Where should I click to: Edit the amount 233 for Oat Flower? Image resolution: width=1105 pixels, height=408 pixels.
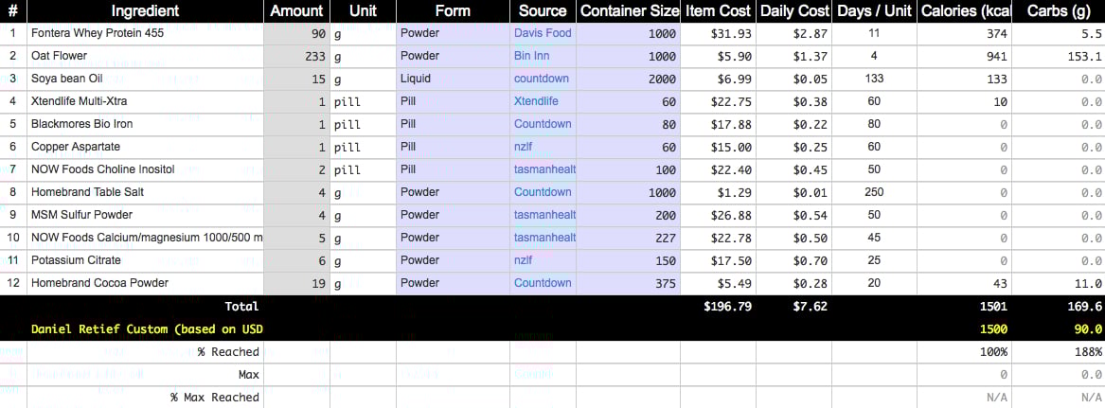pyautogui.click(x=296, y=56)
